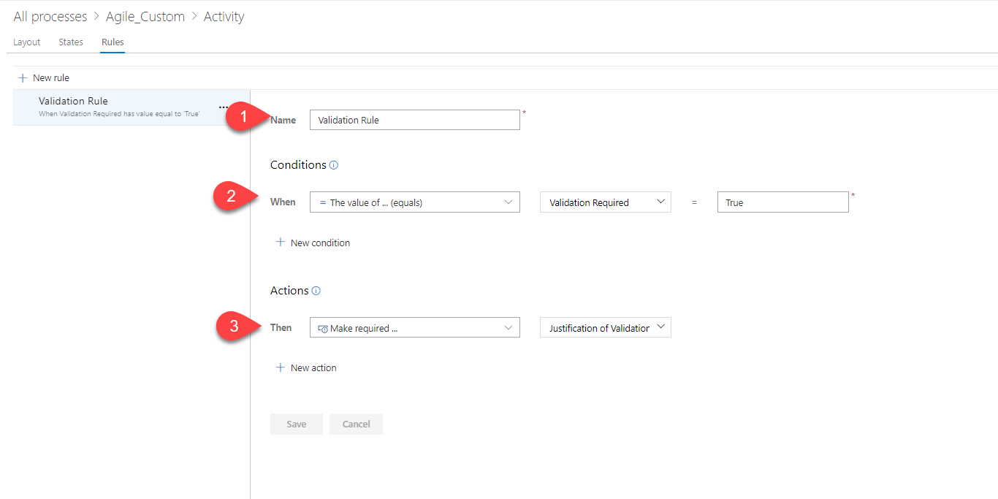Expand the condition type equals dropdown

(x=508, y=202)
